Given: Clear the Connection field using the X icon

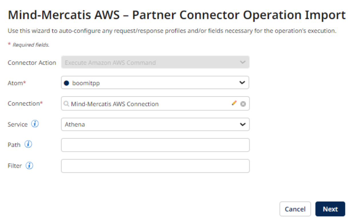Looking at the screenshot, I should click(x=243, y=104).
